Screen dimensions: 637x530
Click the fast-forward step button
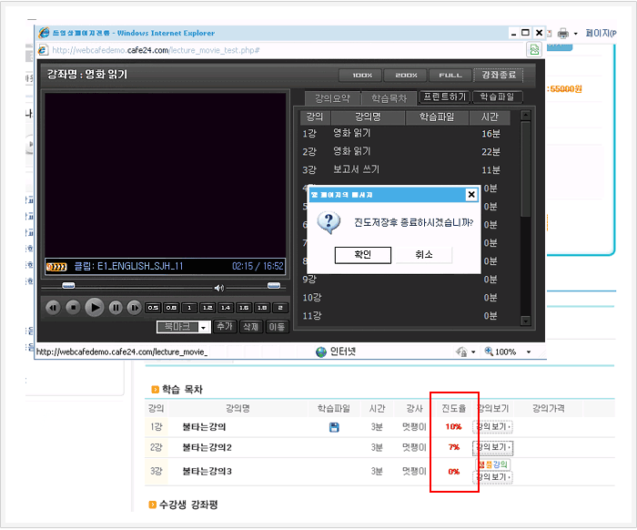[x=134, y=308]
